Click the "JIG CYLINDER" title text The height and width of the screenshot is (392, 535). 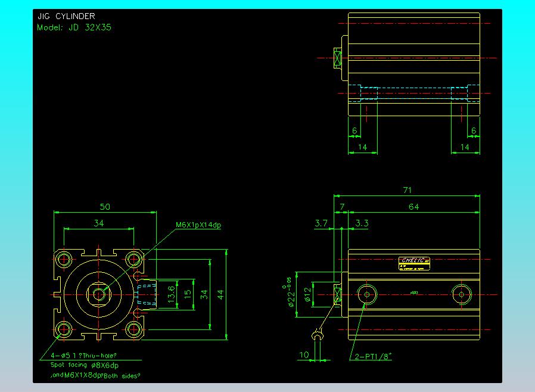point(66,17)
